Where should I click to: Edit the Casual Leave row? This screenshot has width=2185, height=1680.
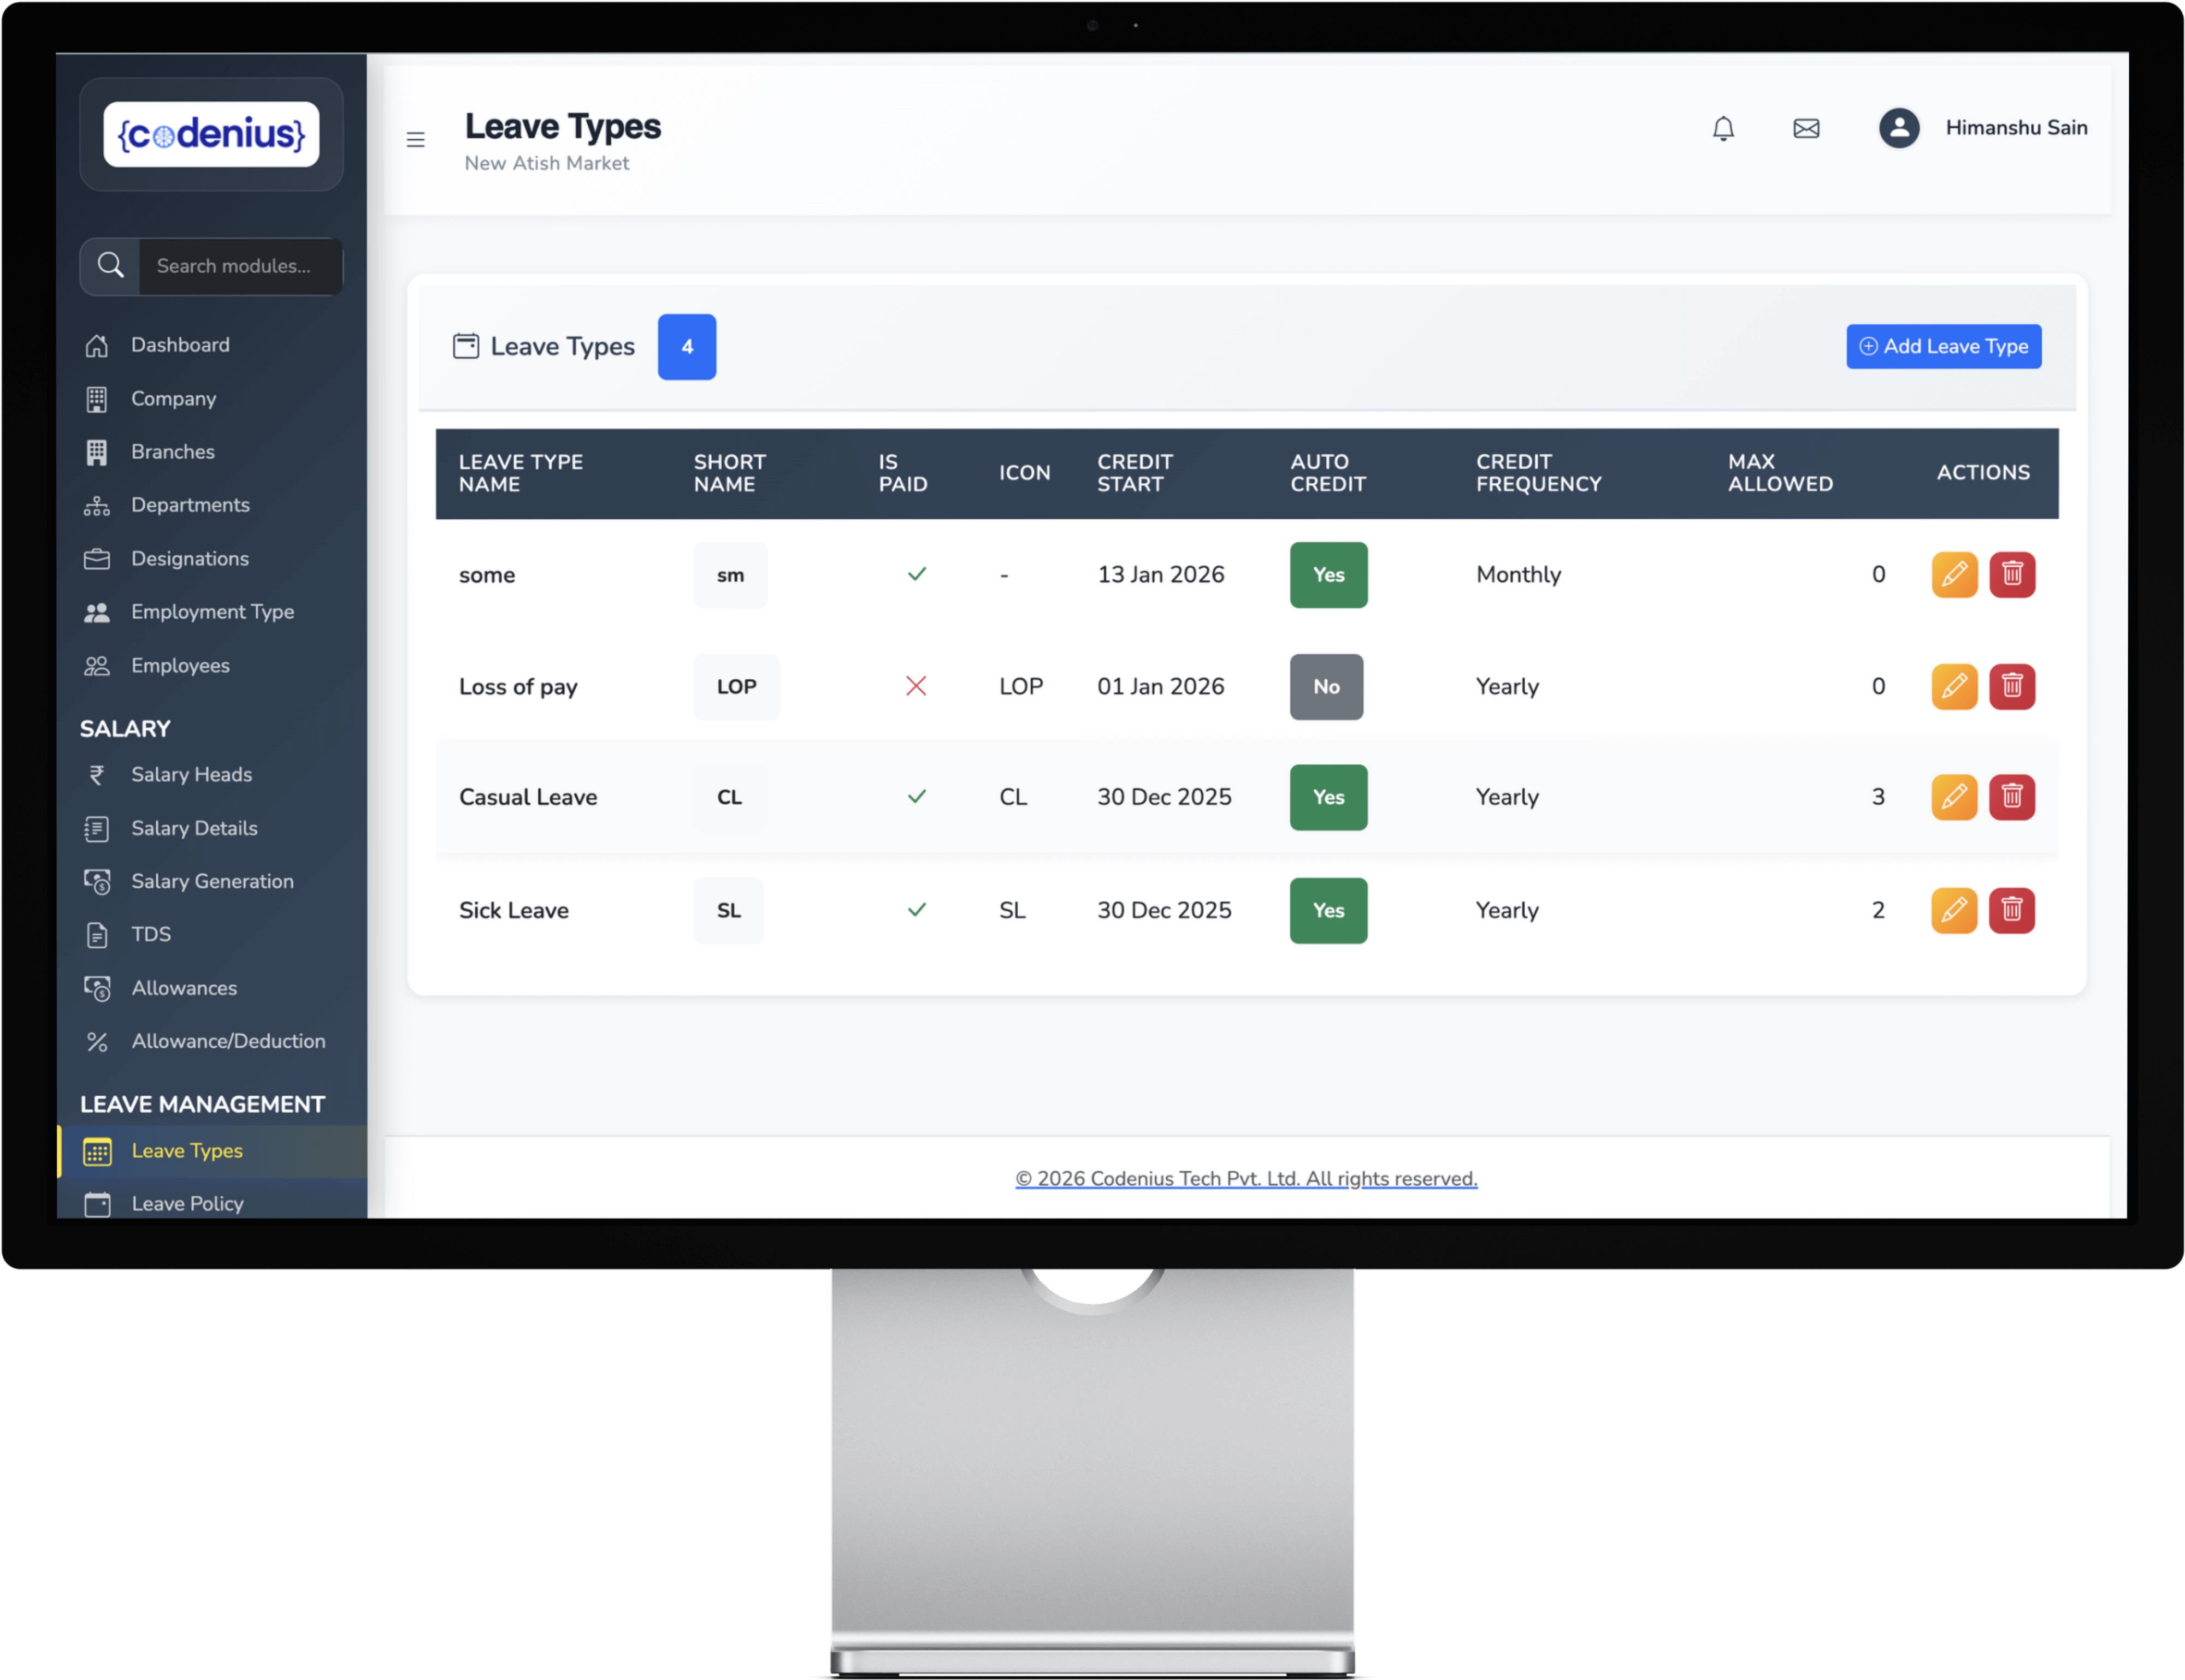[x=1953, y=797]
